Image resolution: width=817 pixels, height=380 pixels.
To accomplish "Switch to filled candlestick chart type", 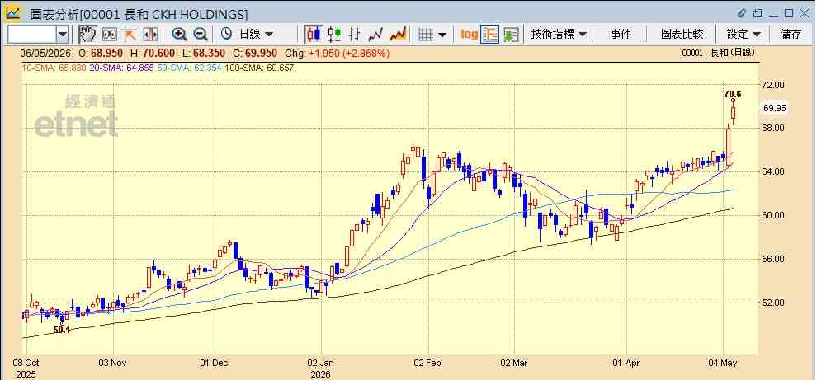I will pyautogui.click(x=313, y=35).
